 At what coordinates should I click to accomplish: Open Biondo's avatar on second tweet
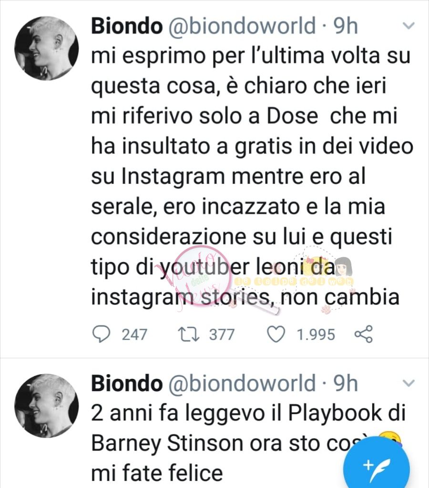pos(47,406)
